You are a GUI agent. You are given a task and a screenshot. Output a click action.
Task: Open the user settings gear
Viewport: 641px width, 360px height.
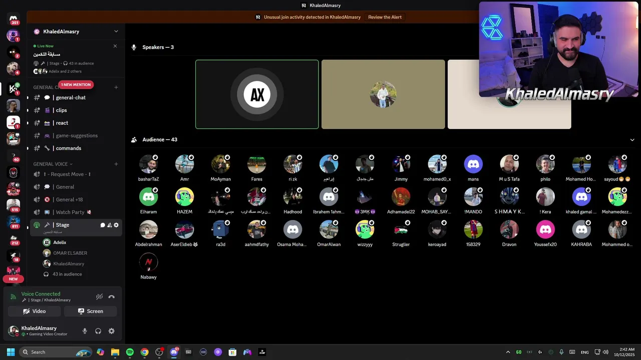[x=111, y=331]
